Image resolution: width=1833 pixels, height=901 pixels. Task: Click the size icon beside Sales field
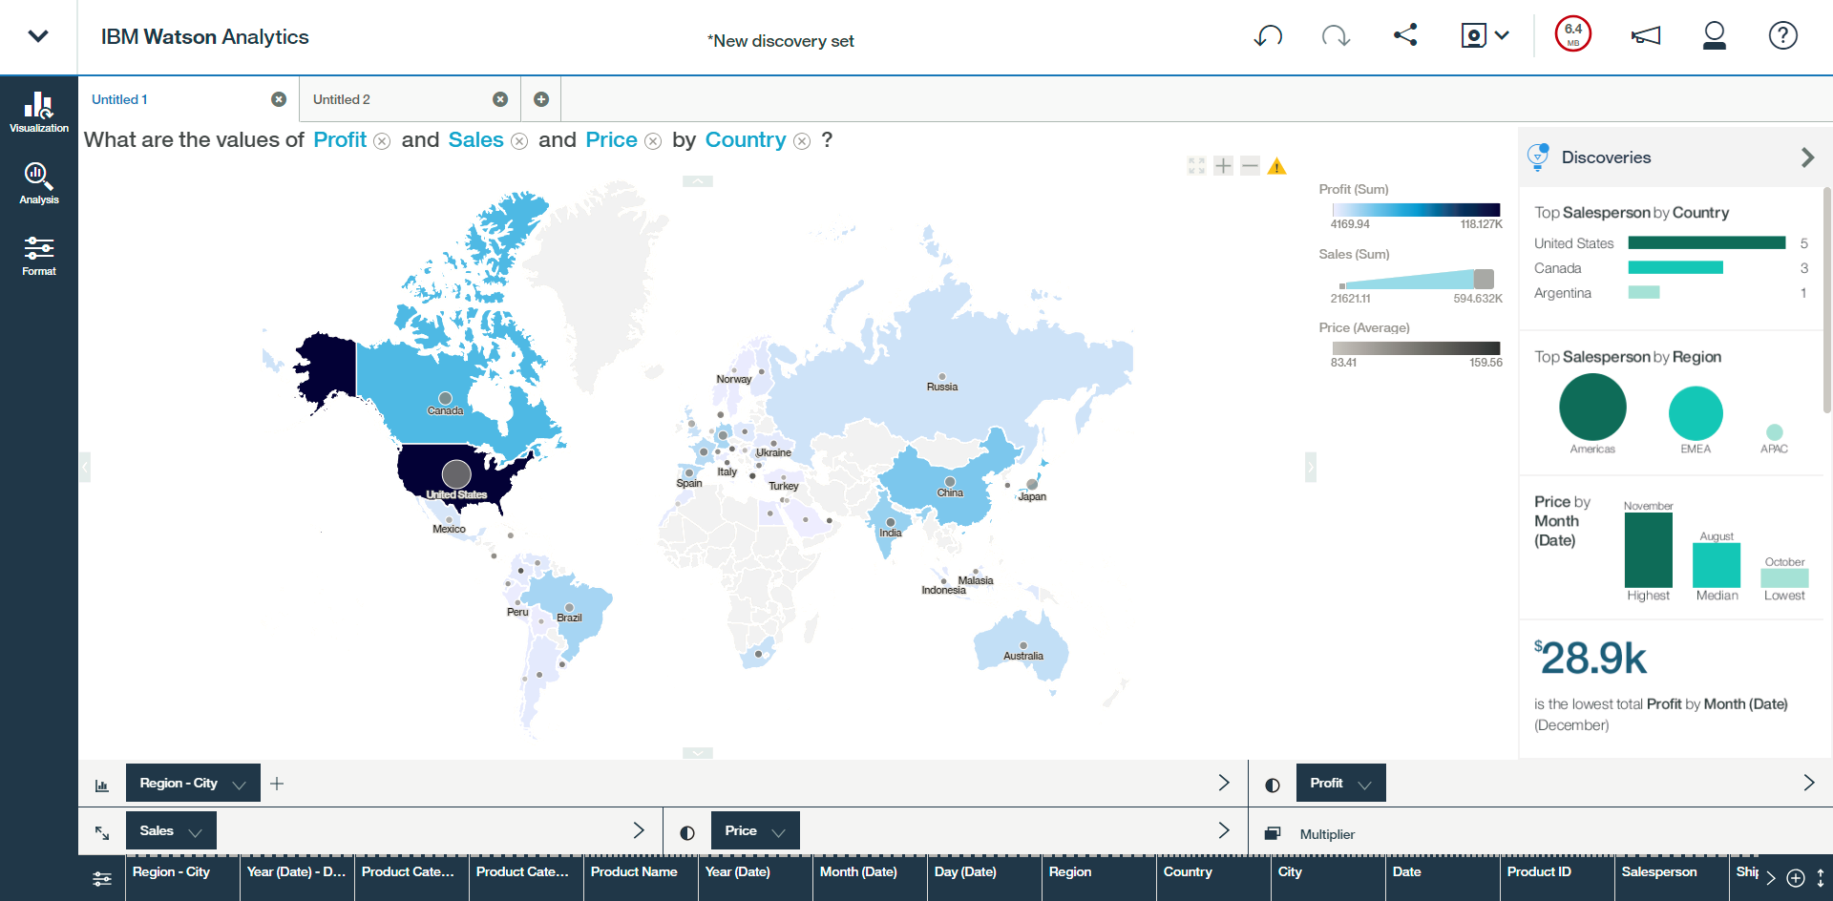pos(102,832)
